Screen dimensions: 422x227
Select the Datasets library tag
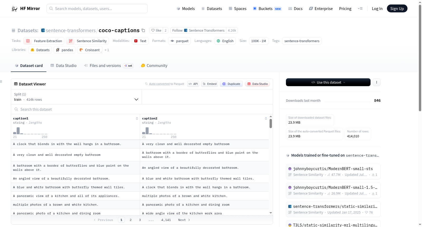pyautogui.click(x=40, y=50)
